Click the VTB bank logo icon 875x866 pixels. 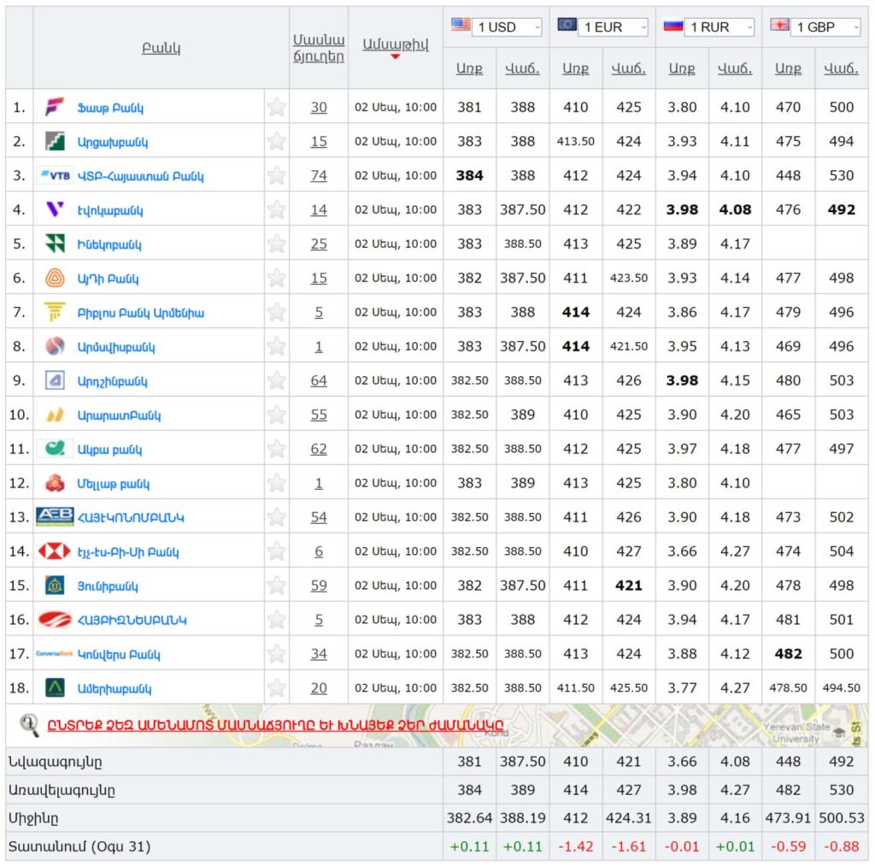pyautogui.click(x=55, y=176)
